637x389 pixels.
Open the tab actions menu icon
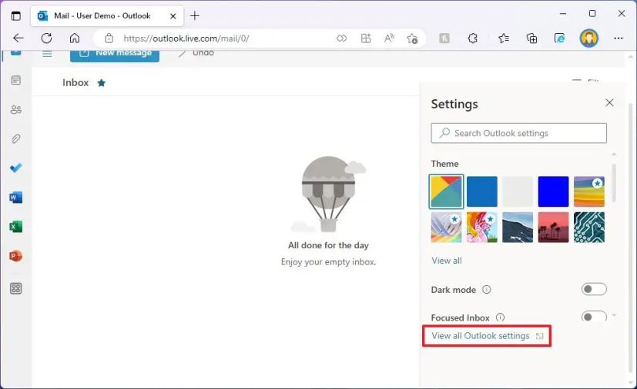16,16
